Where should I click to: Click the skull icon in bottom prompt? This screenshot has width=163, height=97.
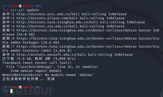[x=20, y=87]
